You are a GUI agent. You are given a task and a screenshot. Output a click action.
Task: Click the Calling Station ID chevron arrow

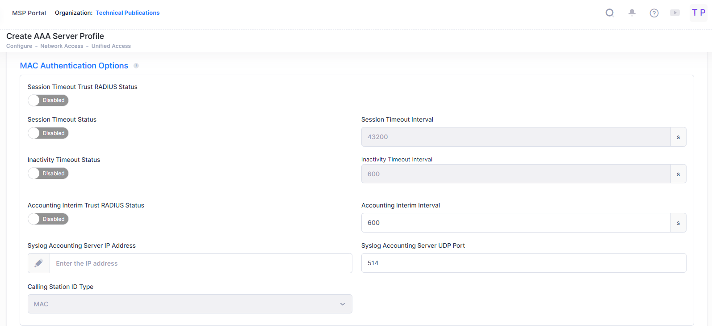(343, 304)
